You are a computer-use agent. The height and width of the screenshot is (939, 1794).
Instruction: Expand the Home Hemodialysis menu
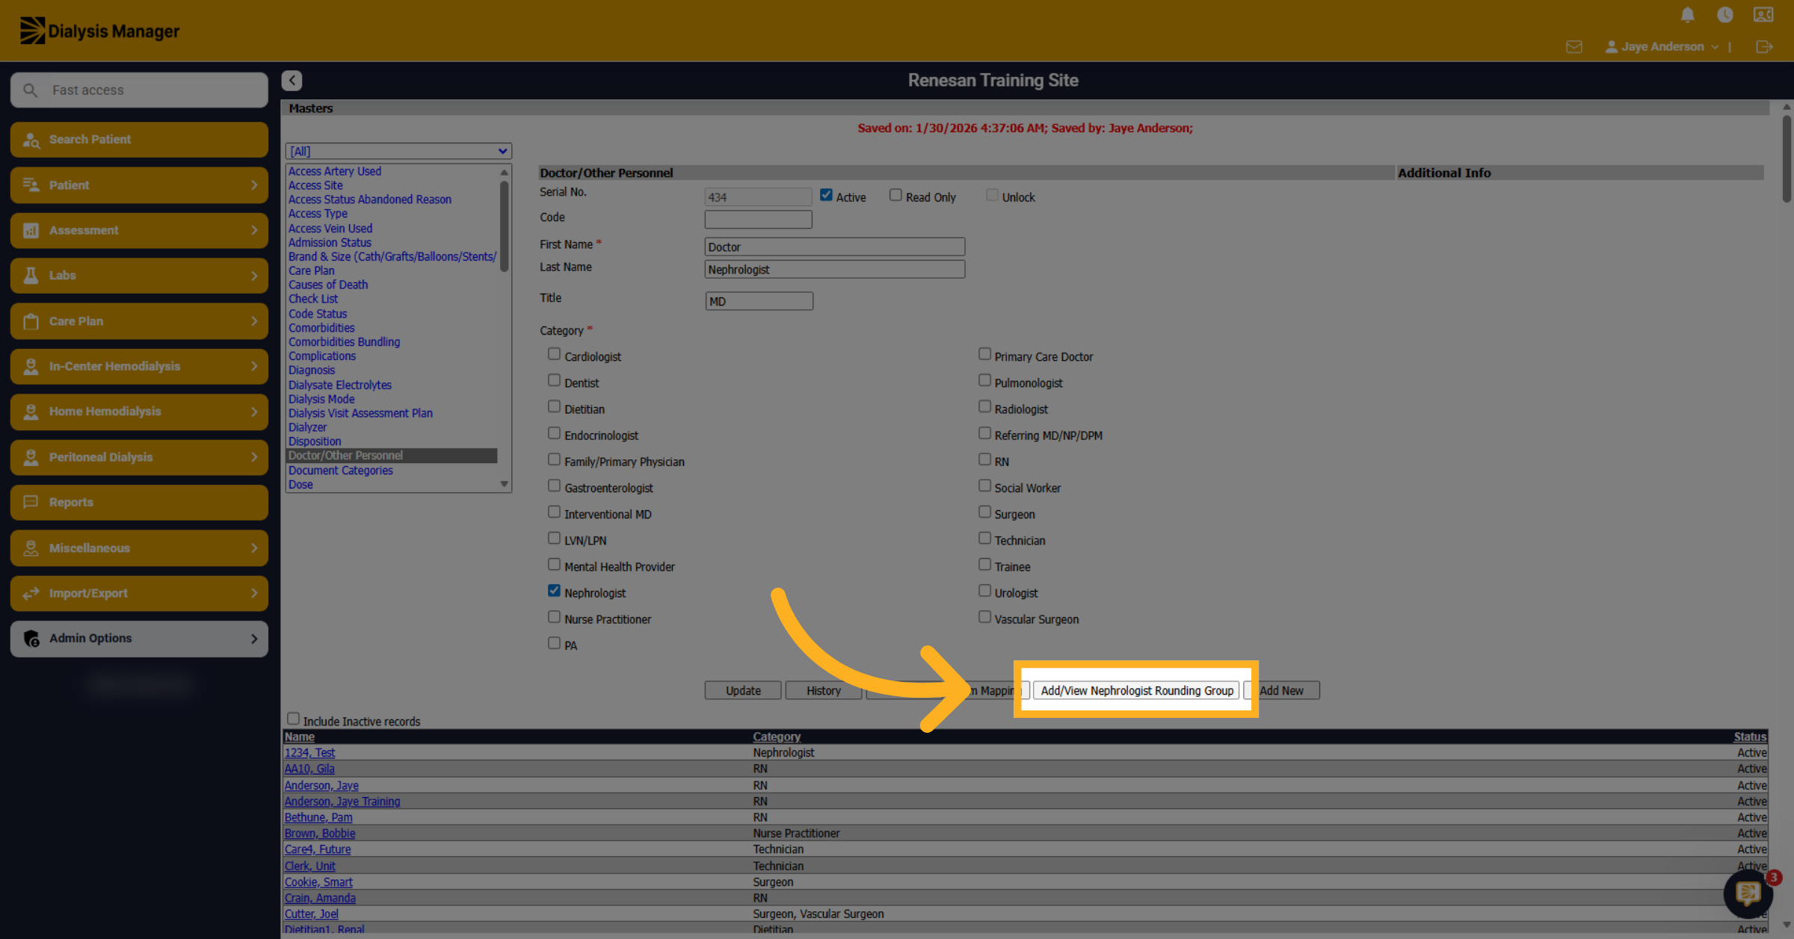tap(139, 412)
